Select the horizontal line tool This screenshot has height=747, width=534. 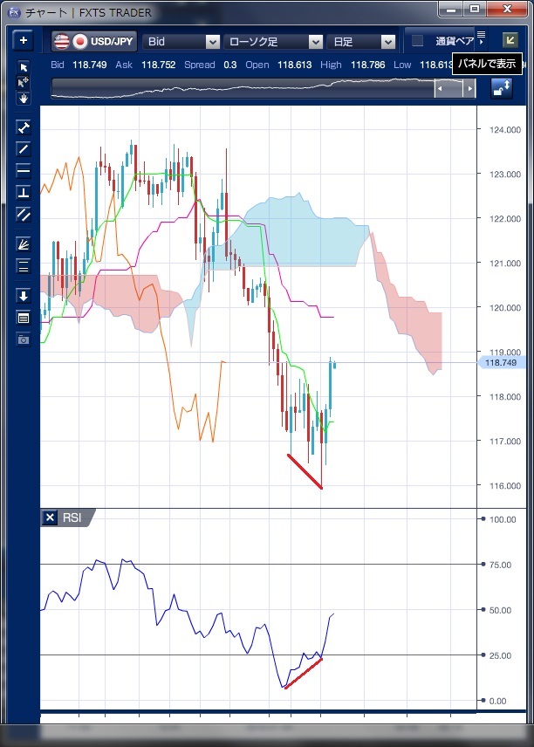[24, 170]
